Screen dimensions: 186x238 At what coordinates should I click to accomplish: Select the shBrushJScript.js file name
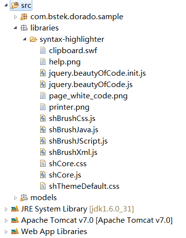click(x=78, y=141)
